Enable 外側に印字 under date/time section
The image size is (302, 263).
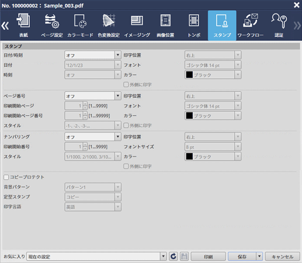[126, 84]
